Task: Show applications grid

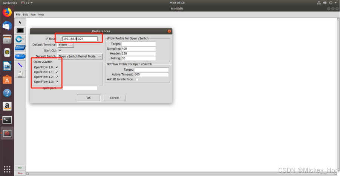Action: click(7, 169)
